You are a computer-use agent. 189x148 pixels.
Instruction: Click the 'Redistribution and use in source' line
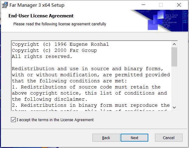coord(88,69)
